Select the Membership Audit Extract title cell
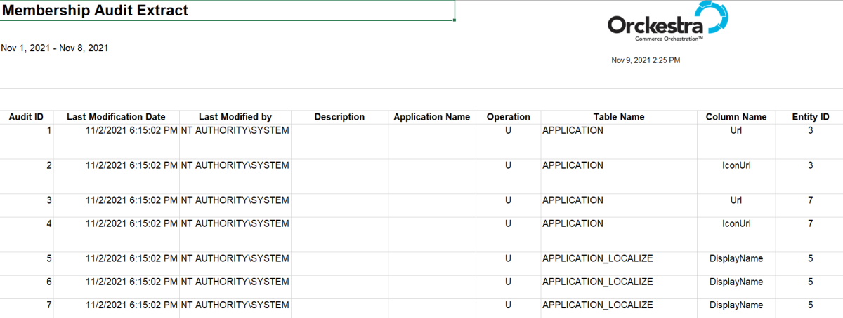Screen dimensions: 843x318 click(x=96, y=11)
